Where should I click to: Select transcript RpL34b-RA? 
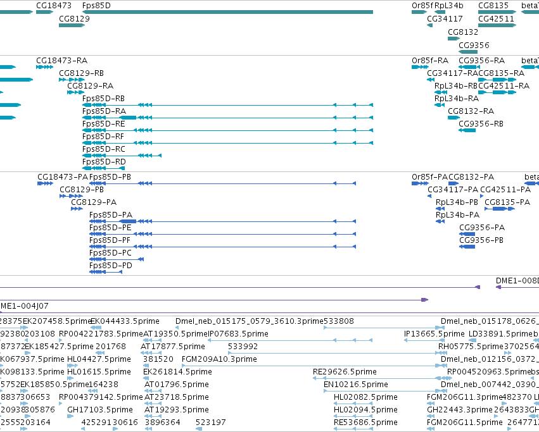457,99
